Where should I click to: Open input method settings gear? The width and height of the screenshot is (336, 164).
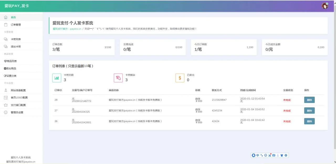[286, 155]
